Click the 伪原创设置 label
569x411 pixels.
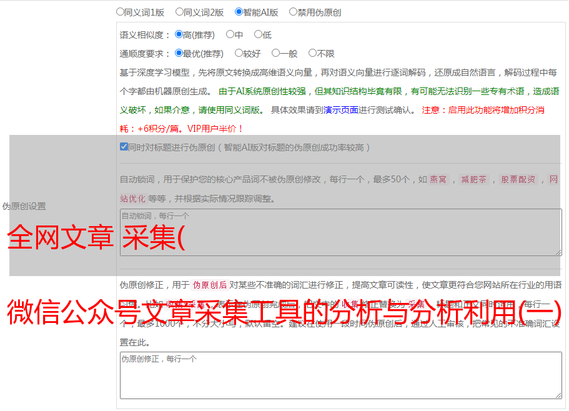point(24,206)
